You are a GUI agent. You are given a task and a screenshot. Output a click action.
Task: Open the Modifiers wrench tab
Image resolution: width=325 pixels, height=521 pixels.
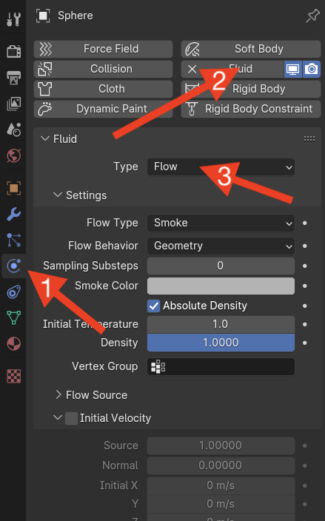13,215
